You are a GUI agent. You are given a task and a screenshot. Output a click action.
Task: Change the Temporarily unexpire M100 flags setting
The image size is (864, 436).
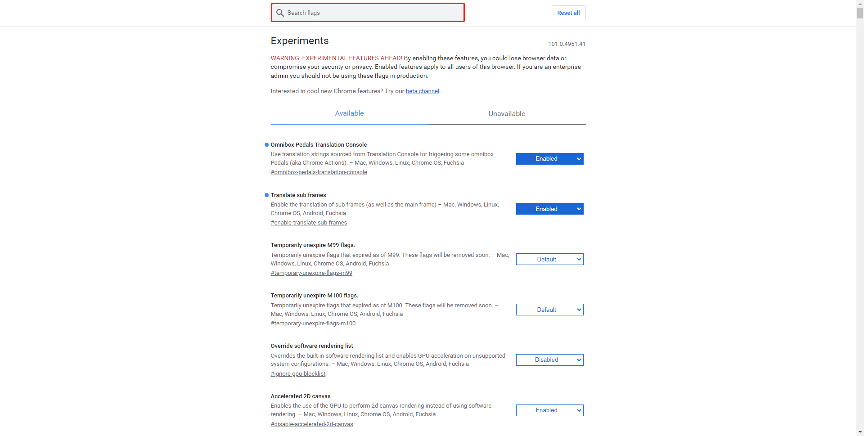point(549,310)
